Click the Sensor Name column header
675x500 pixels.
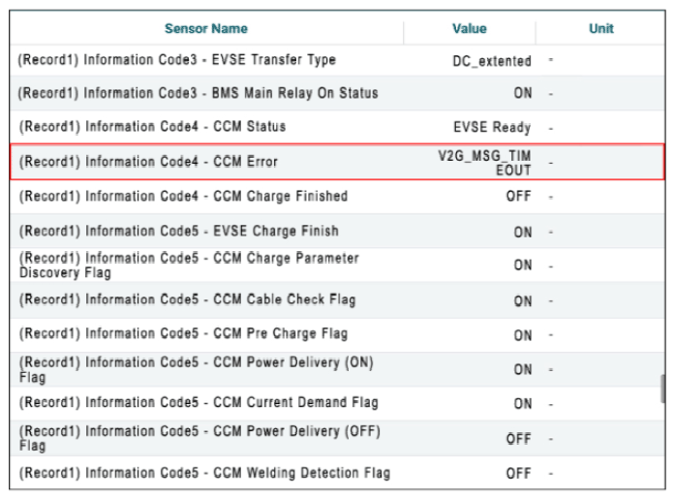(206, 28)
